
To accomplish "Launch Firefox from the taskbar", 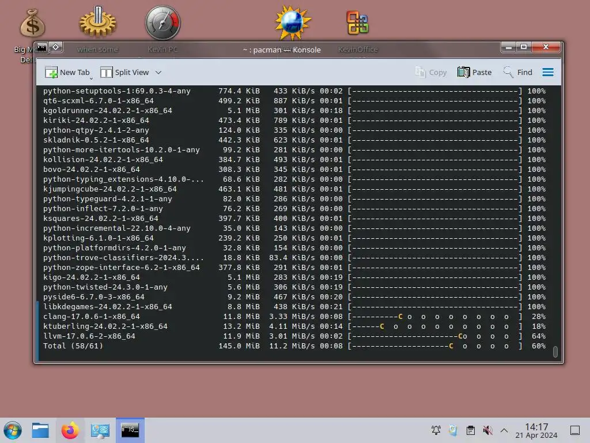I will (70, 430).
